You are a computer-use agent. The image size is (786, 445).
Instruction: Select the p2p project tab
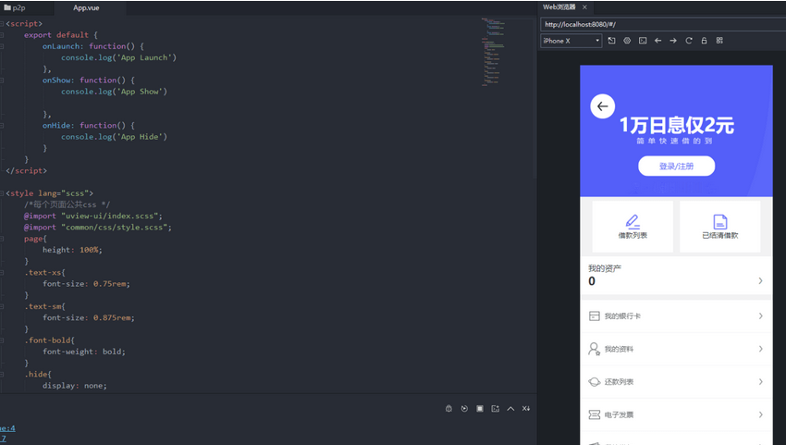click(15, 7)
